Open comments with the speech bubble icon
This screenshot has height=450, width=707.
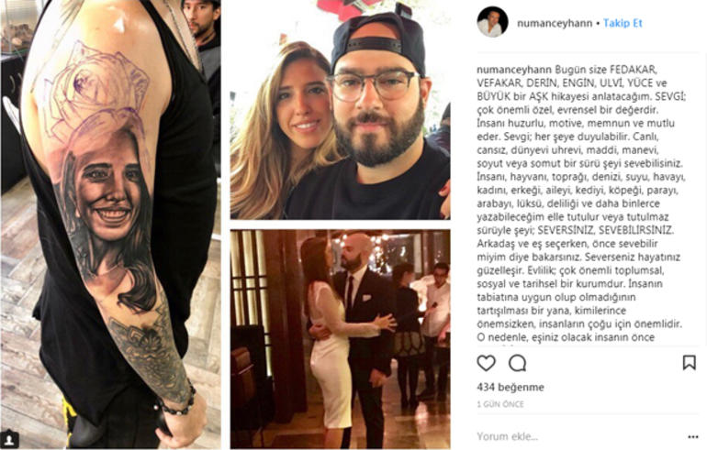(x=517, y=363)
